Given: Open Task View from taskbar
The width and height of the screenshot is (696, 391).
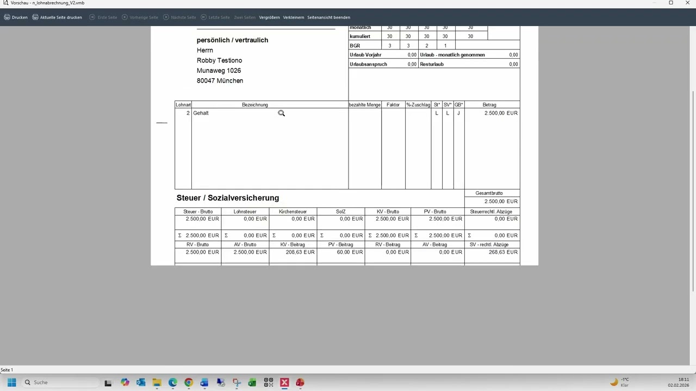Looking at the screenshot, I should point(108,382).
